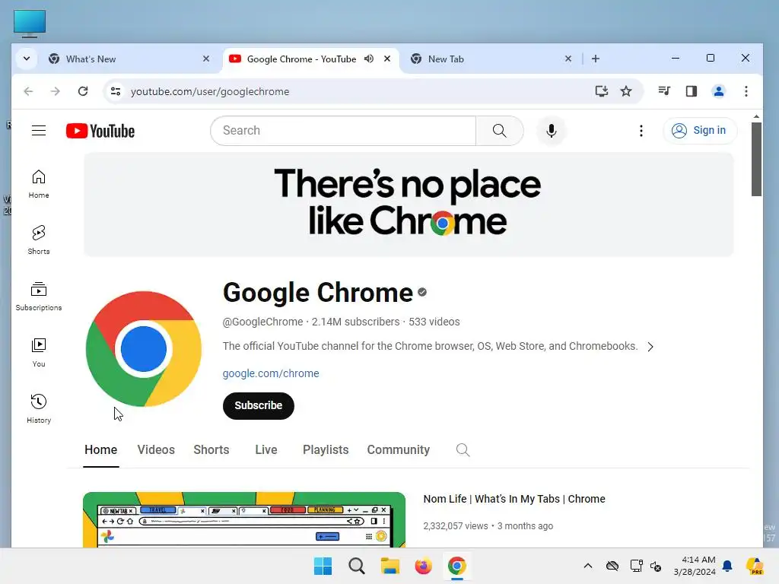Click the install app icon in address bar
779x584 pixels.
(x=601, y=91)
